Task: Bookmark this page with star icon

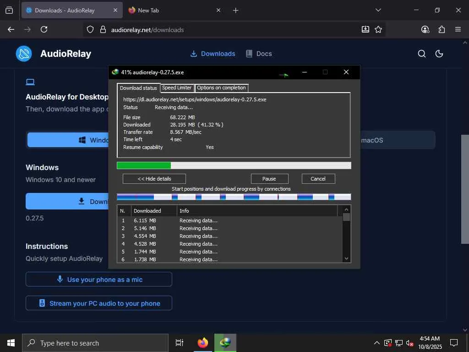Action: click(378, 29)
